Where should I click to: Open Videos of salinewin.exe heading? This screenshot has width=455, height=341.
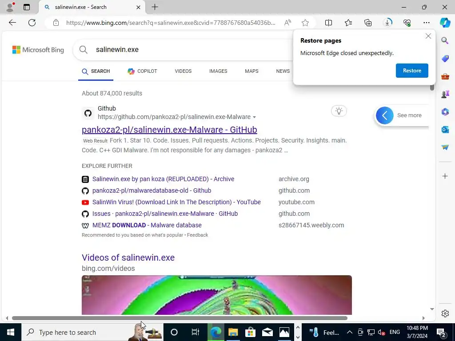click(x=128, y=258)
